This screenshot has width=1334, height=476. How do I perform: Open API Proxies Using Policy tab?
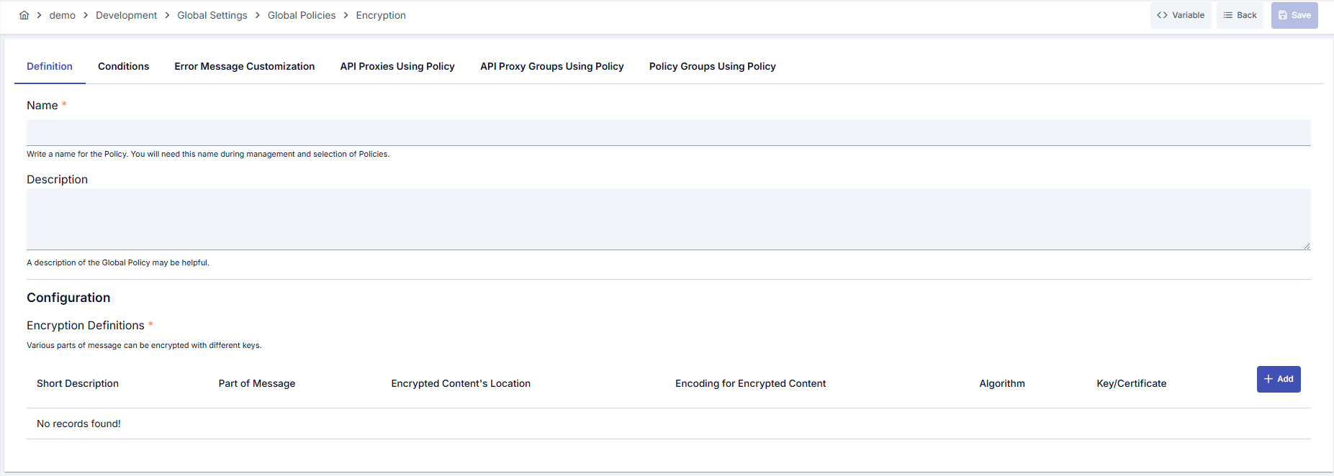coord(397,66)
